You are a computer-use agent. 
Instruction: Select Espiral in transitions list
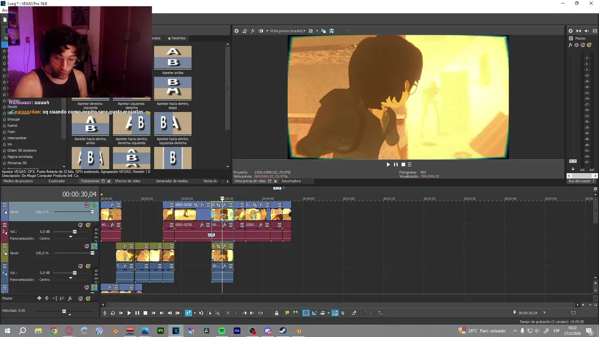click(12, 125)
